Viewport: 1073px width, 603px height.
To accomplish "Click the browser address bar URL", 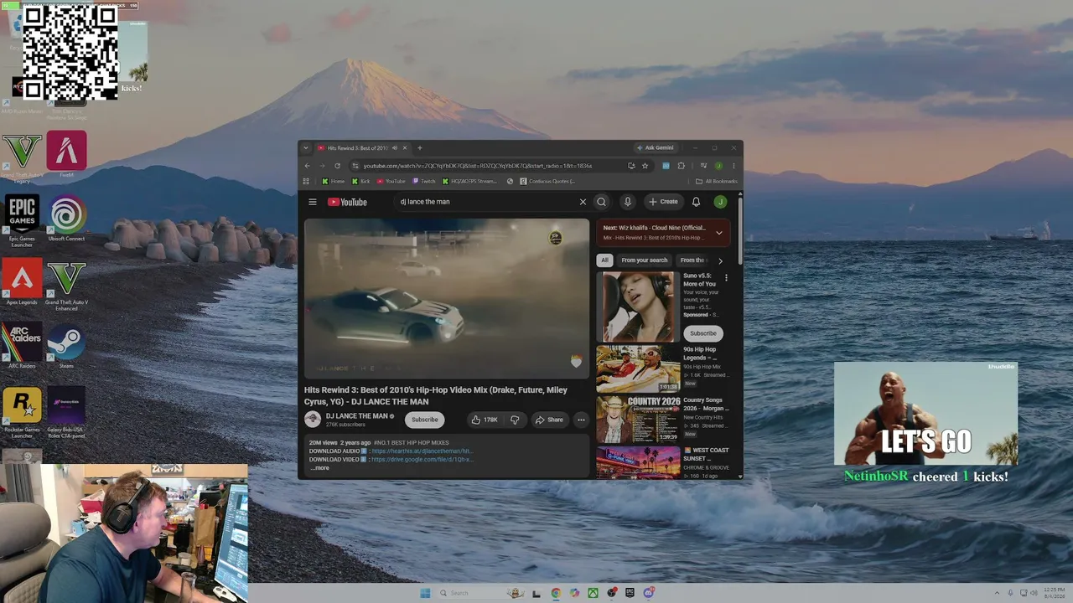I will 478,166.
